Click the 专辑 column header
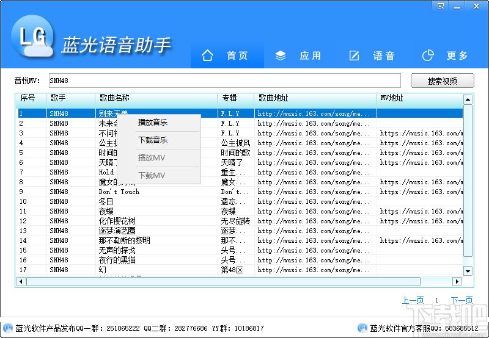 [236, 98]
